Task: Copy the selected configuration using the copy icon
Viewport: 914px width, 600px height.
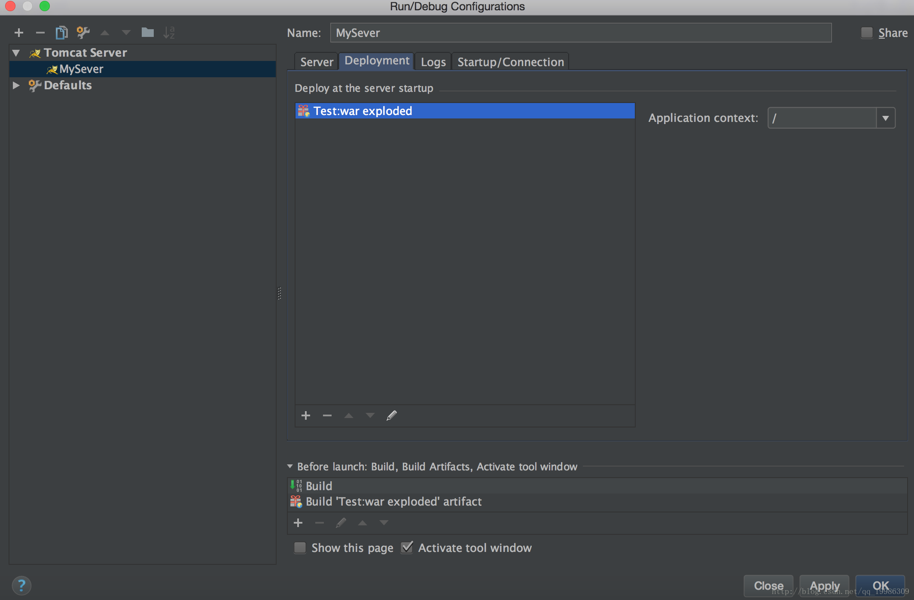Action: point(61,33)
